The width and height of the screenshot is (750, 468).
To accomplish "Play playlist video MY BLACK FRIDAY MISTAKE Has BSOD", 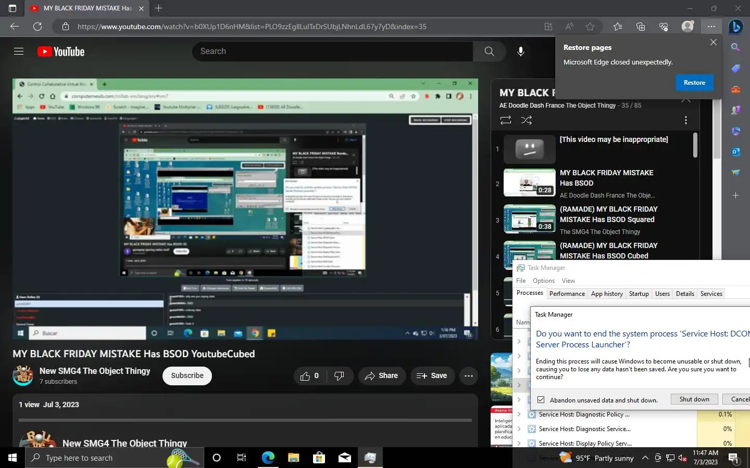I will tap(597, 183).
